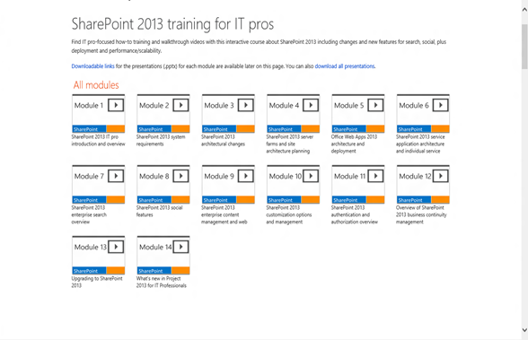Start the Module 3 video play icon
This screenshot has width=528, height=340.
(246, 105)
